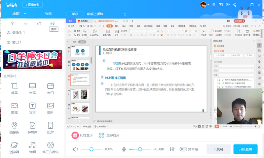Open the 学习 category selector

coord(75,14)
